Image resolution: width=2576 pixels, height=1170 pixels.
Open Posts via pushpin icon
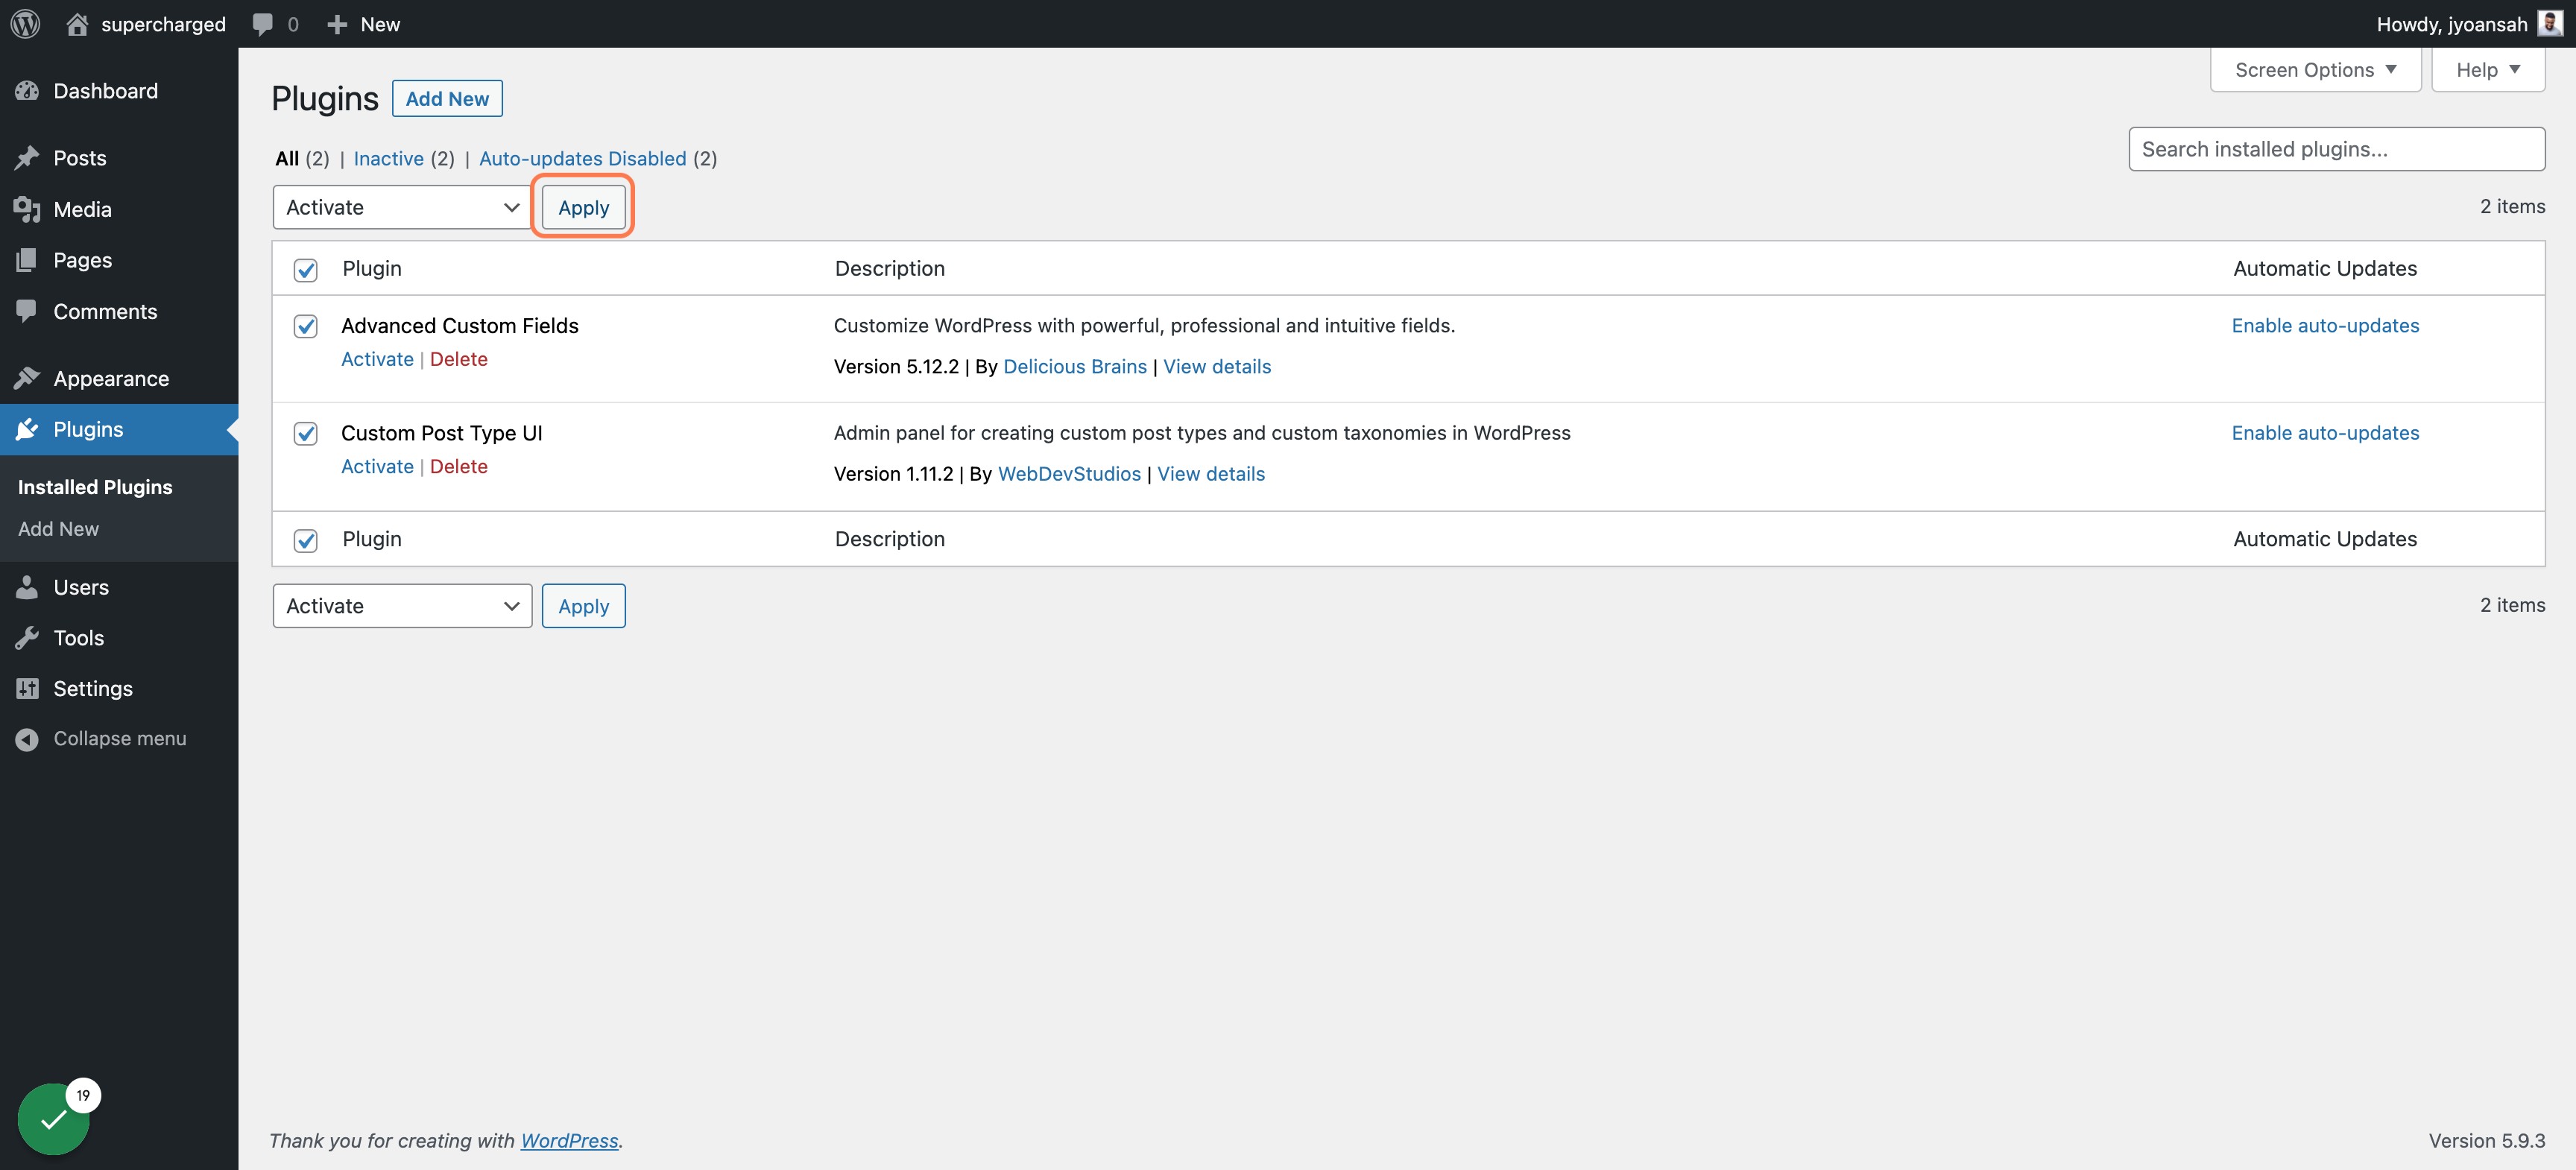tap(27, 158)
